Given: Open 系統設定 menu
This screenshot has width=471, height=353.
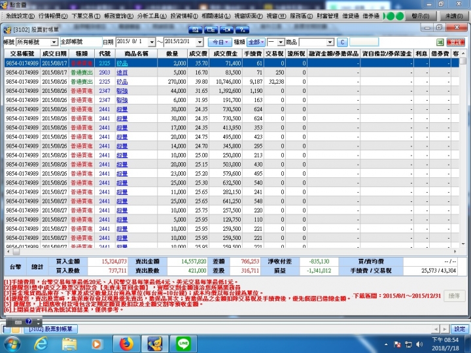Looking at the screenshot, I should 20,16.
